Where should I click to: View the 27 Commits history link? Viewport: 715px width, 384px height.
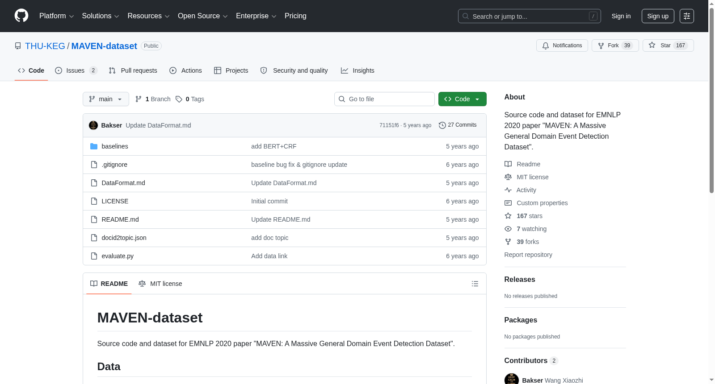(458, 125)
